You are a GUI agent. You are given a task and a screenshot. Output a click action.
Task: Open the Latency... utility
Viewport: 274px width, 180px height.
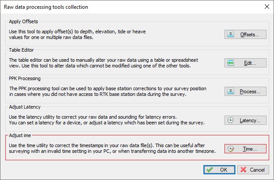[246, 120]
